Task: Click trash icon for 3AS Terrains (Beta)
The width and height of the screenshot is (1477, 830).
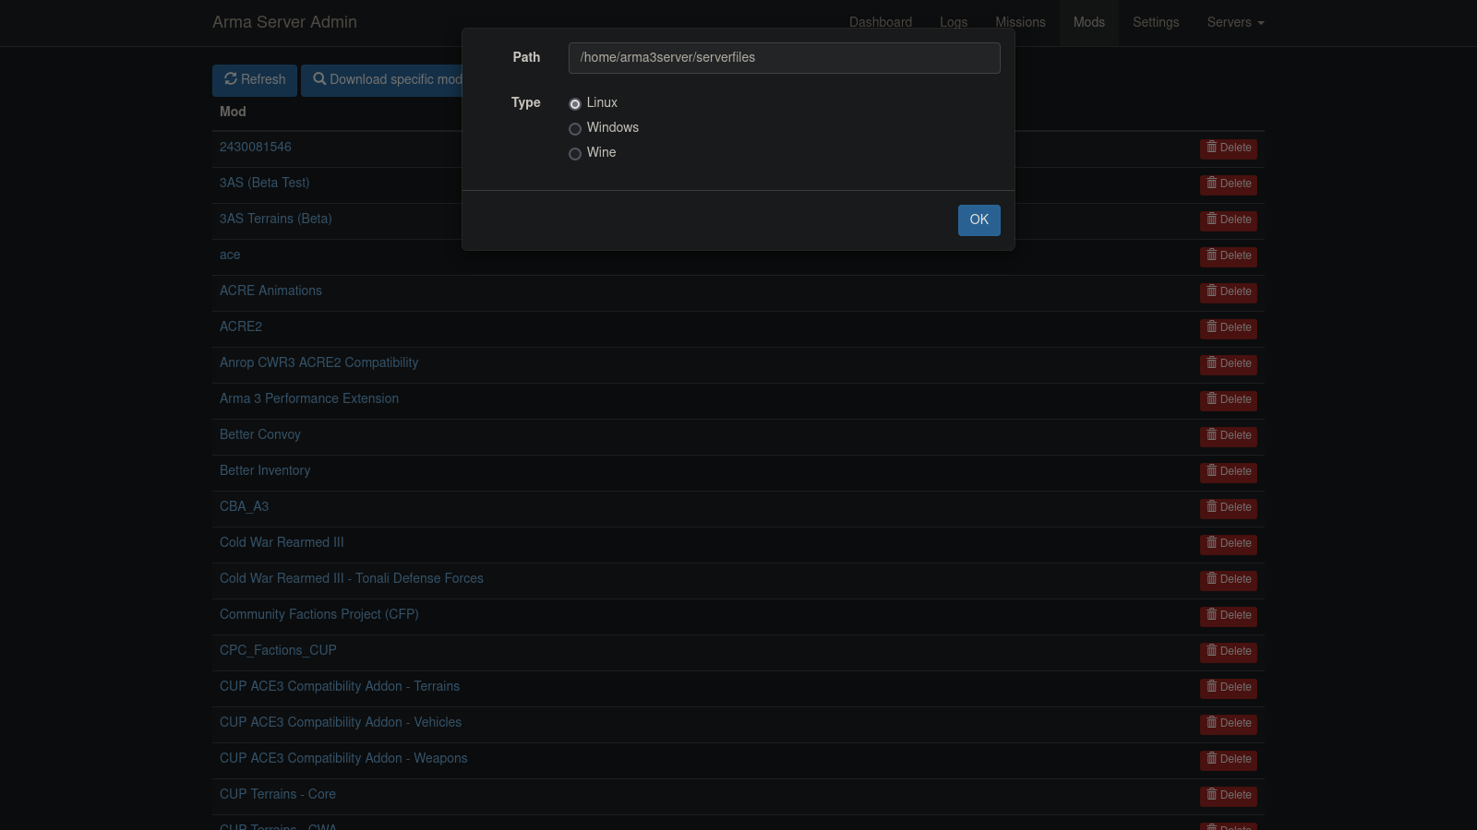Action: pos(1211,219)
